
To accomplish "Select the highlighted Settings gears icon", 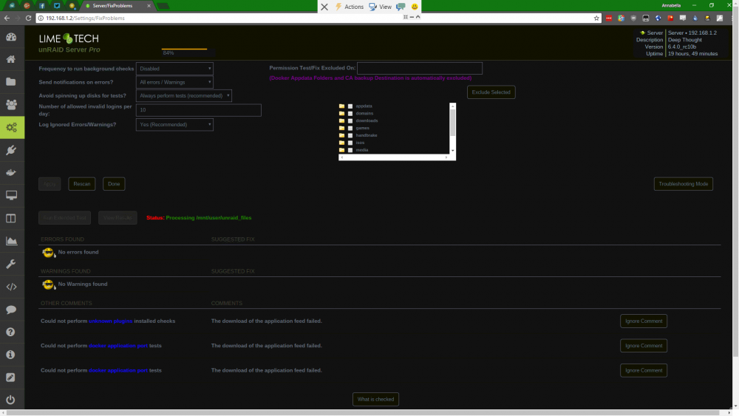I will click(x=12, y=127).
